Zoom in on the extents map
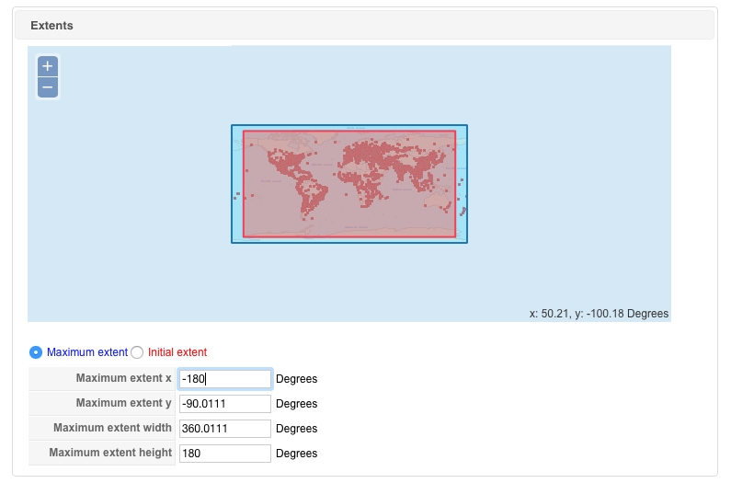The height and width of the screenshot is (483, 731). [x=48, y=66]
